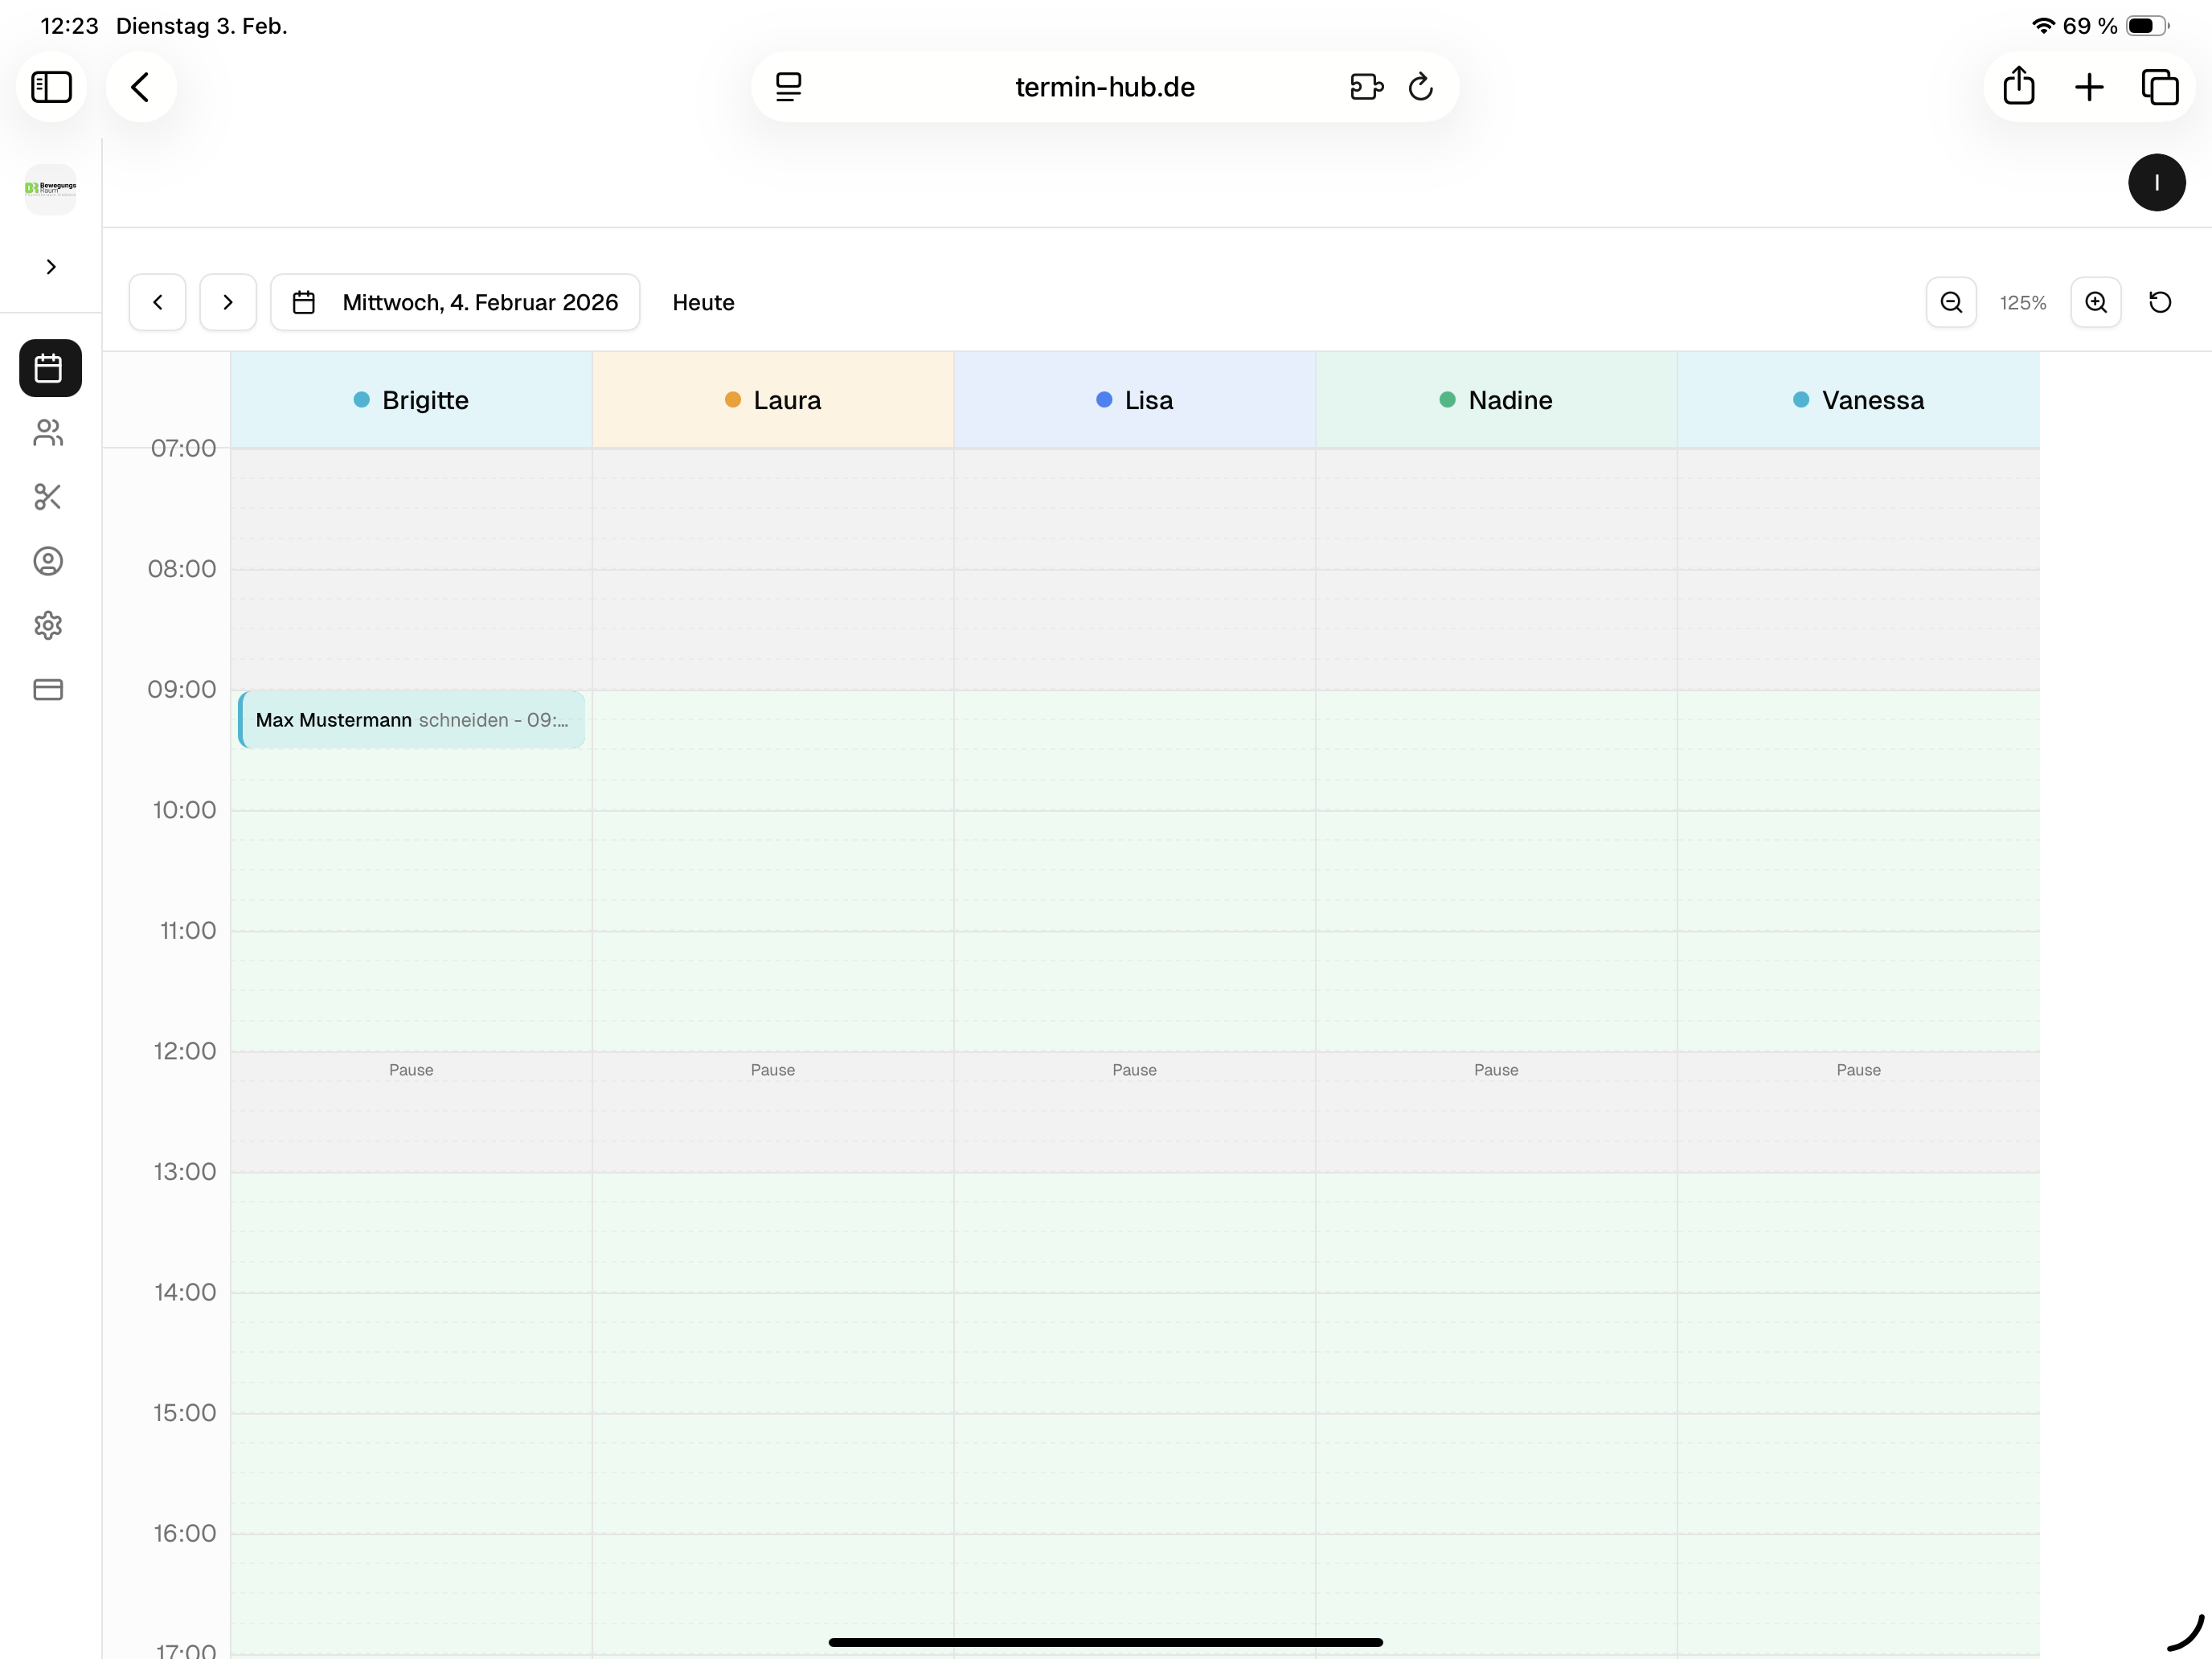Reset calendar zoom level
The height and width of the screenshot is (1659, 2212).
pos(2160,302)
